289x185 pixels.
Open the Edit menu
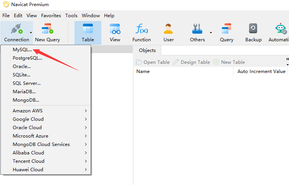[x=18, y=16]
